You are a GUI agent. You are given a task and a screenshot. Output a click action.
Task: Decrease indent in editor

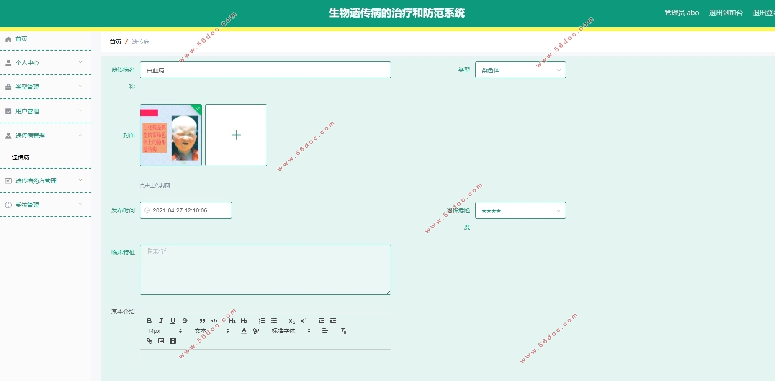(x=322, y=321)
